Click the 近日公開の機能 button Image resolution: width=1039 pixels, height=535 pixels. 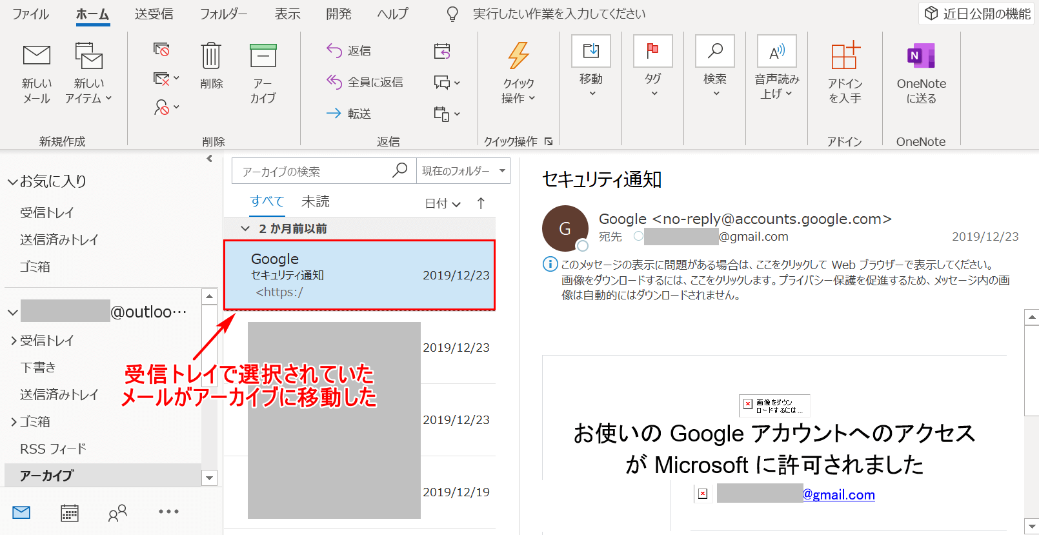click(x=978, y=14)
